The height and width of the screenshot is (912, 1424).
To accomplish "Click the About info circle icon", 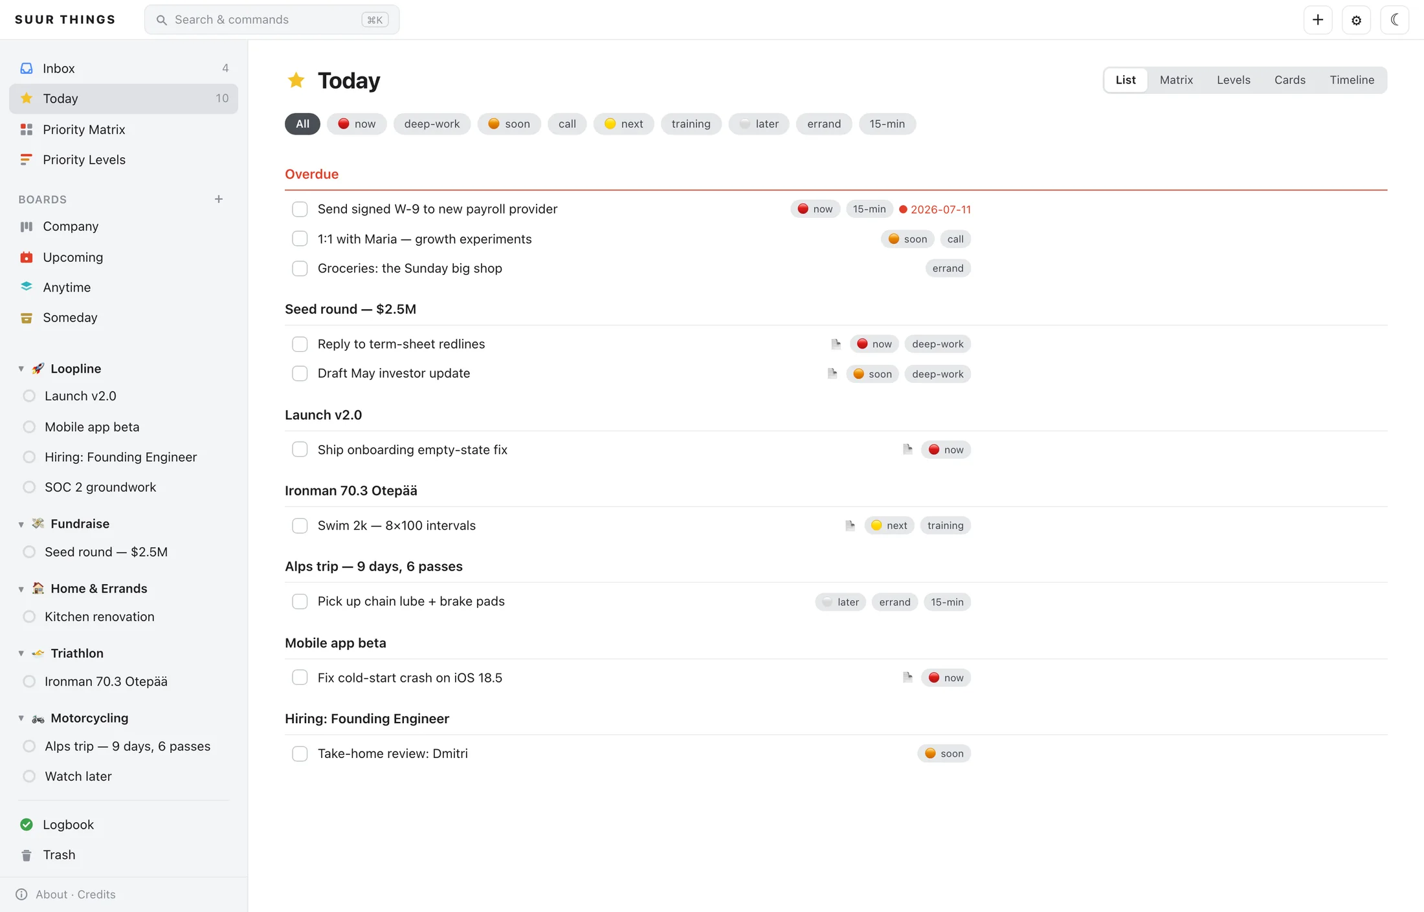I will 21,894.
